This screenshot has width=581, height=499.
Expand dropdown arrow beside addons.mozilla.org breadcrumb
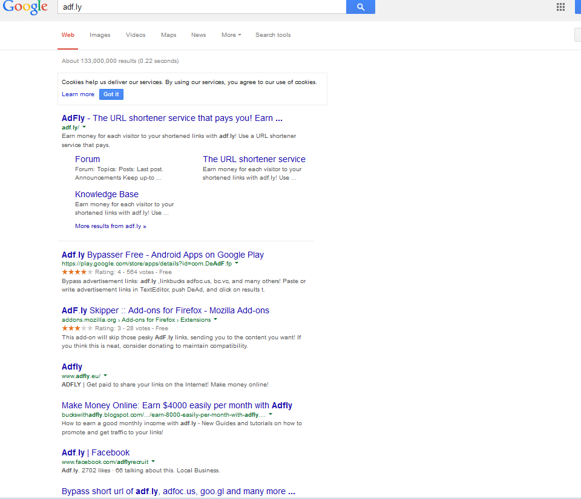[215, 319]
